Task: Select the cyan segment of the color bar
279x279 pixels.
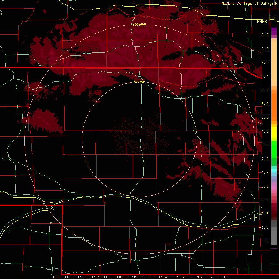Action: pyautogui.click(x=274, y=170)
